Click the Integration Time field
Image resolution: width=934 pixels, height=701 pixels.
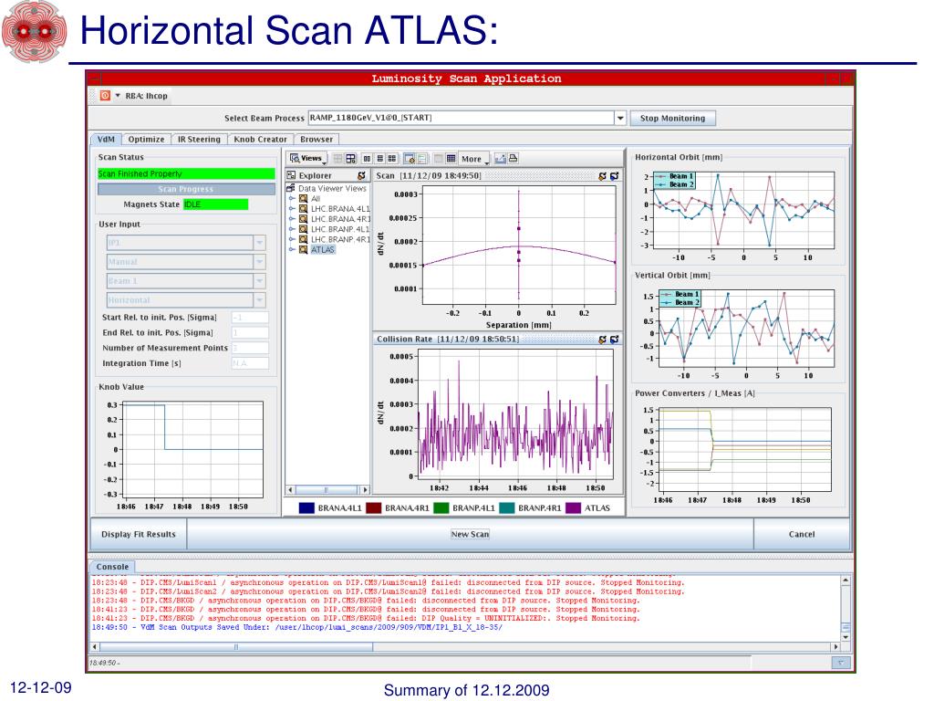pyautogui.click(x=250, y=363)
